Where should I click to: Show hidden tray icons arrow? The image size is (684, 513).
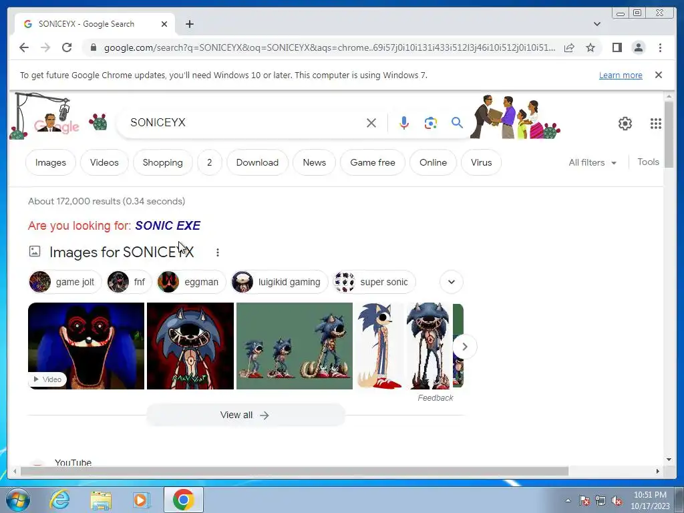click(568, 500)
